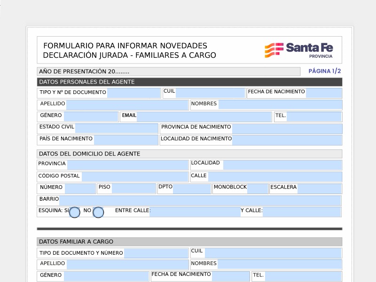Click the agent's CUIL input field
376x282 pixels.
click(210, 93)
